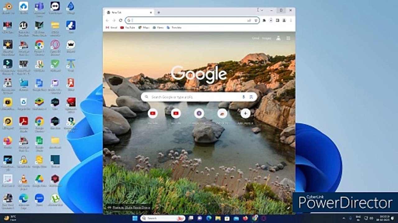Viewport: 398px width, 223px height.
Task: Close the New Tab tab
Action: [x=150, y=12]
